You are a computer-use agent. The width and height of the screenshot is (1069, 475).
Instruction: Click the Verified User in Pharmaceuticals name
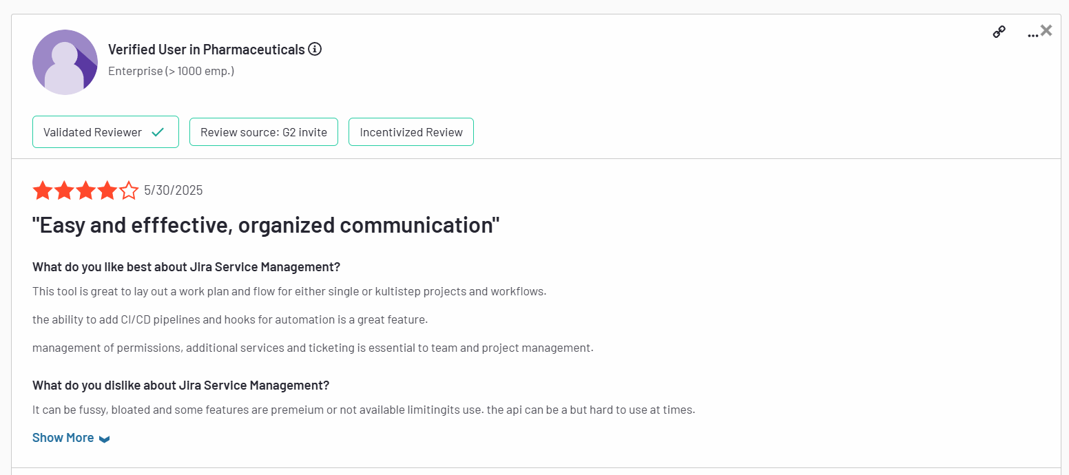click(206, 50)
